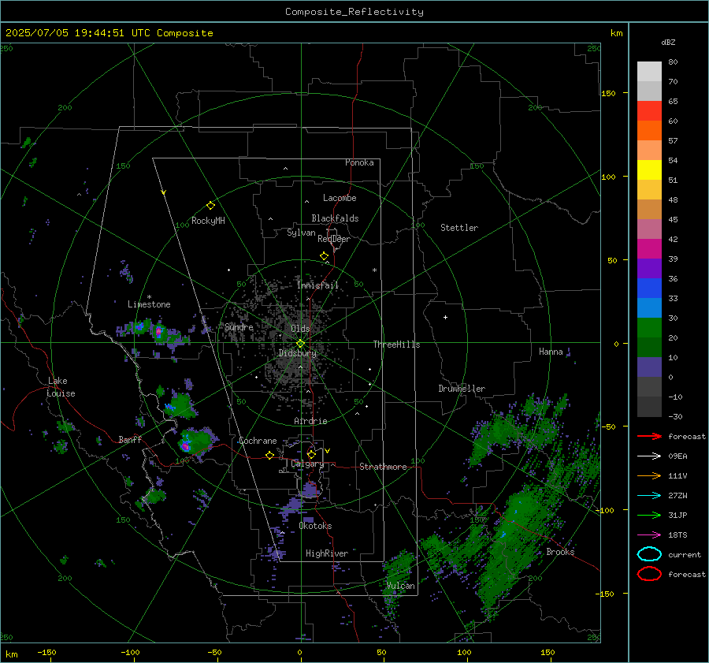Click the cyan 27ZW arrow legend icon
The image size is (709, 663).
coord(649,496)
